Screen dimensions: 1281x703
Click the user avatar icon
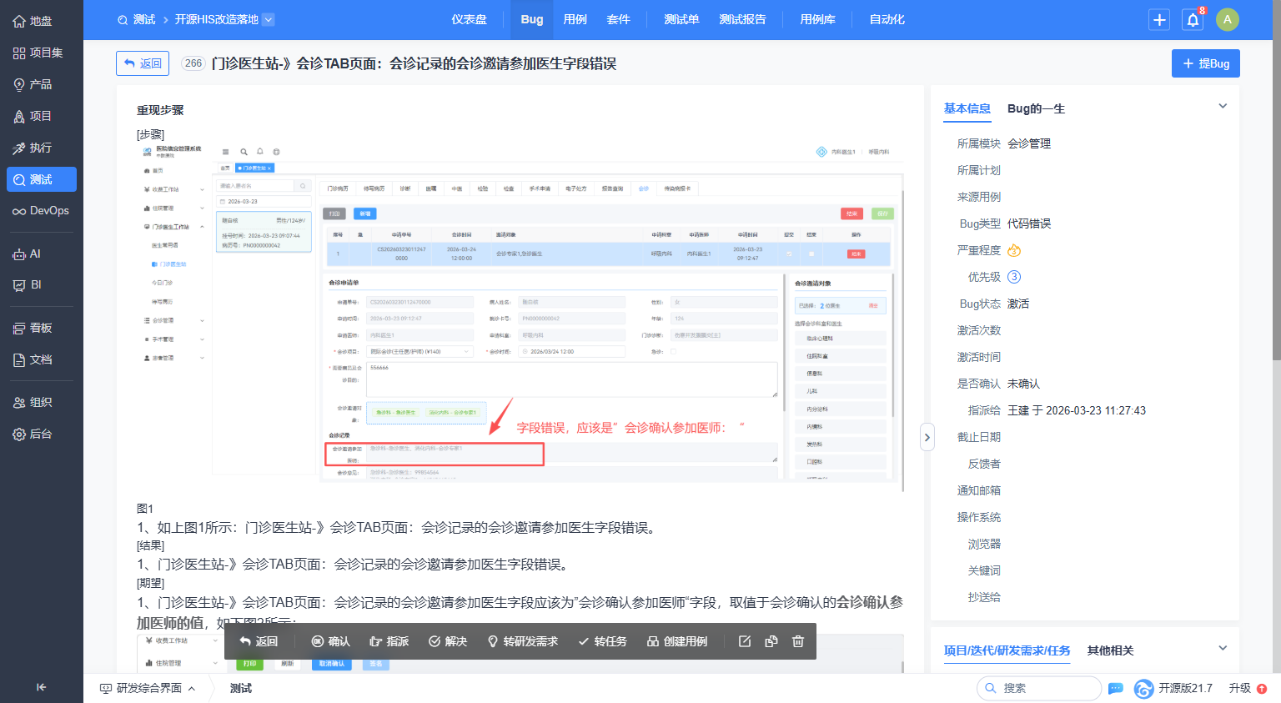tap(1227, 20)
